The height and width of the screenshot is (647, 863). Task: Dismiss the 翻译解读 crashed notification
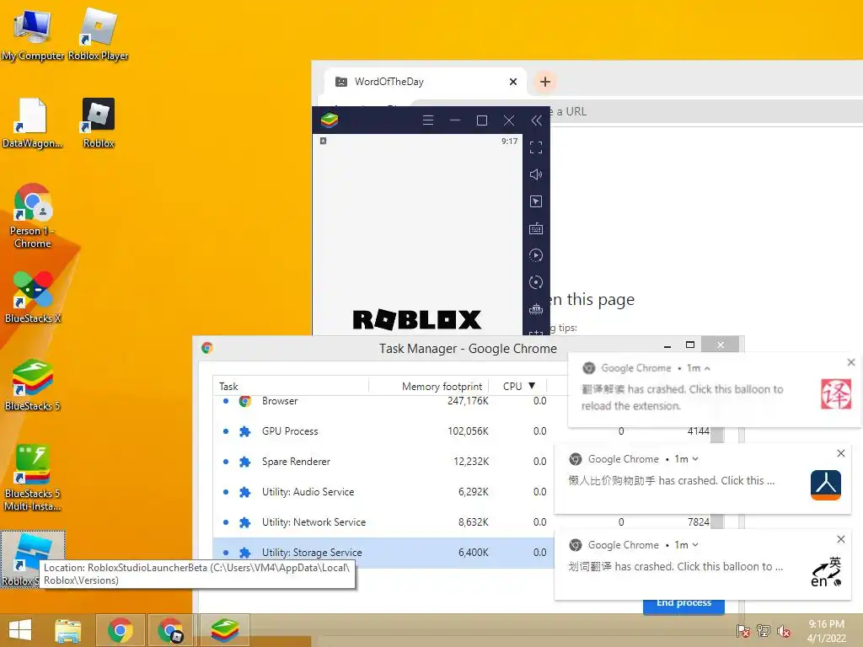851,362
